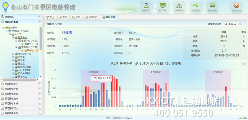Image resolution: width=248 pixels, height=120 pixels.
Task: Click the 常州科翔物联技术有限公司 footer text
Action: tap(119, 118)
